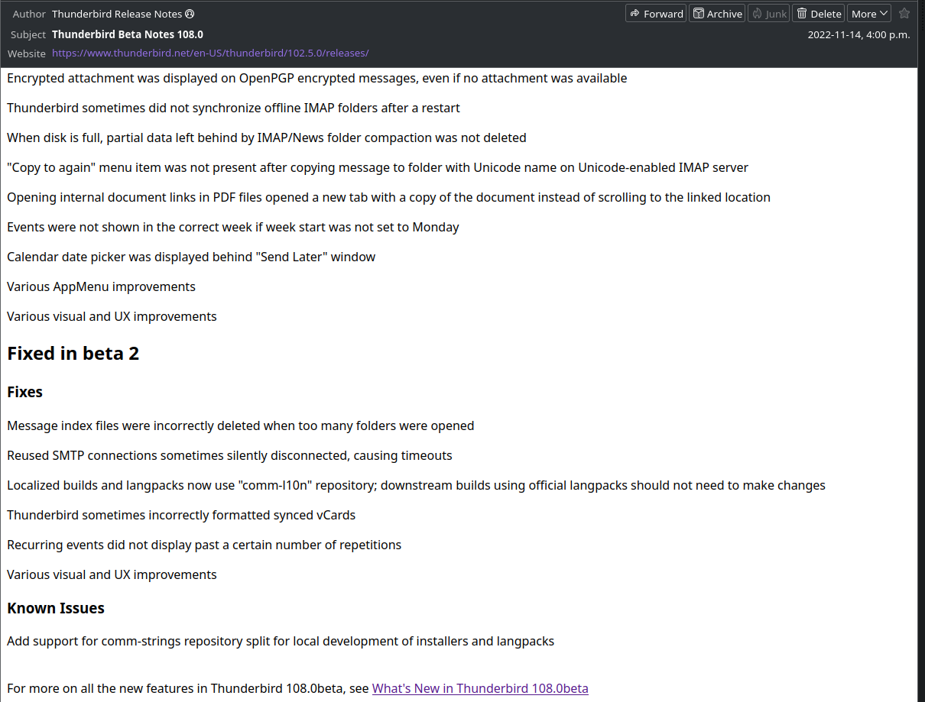This screenshot has height=702, width=925.
Task: Click the 'Author' field label
Action: [29, 14]
